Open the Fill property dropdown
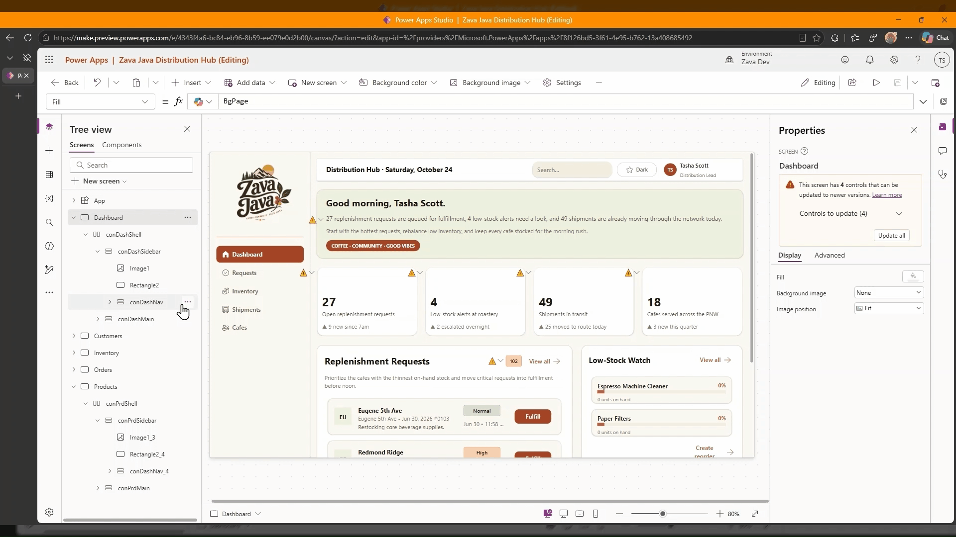Viewport: 956px width, 537px height. [x=100, y=101]
